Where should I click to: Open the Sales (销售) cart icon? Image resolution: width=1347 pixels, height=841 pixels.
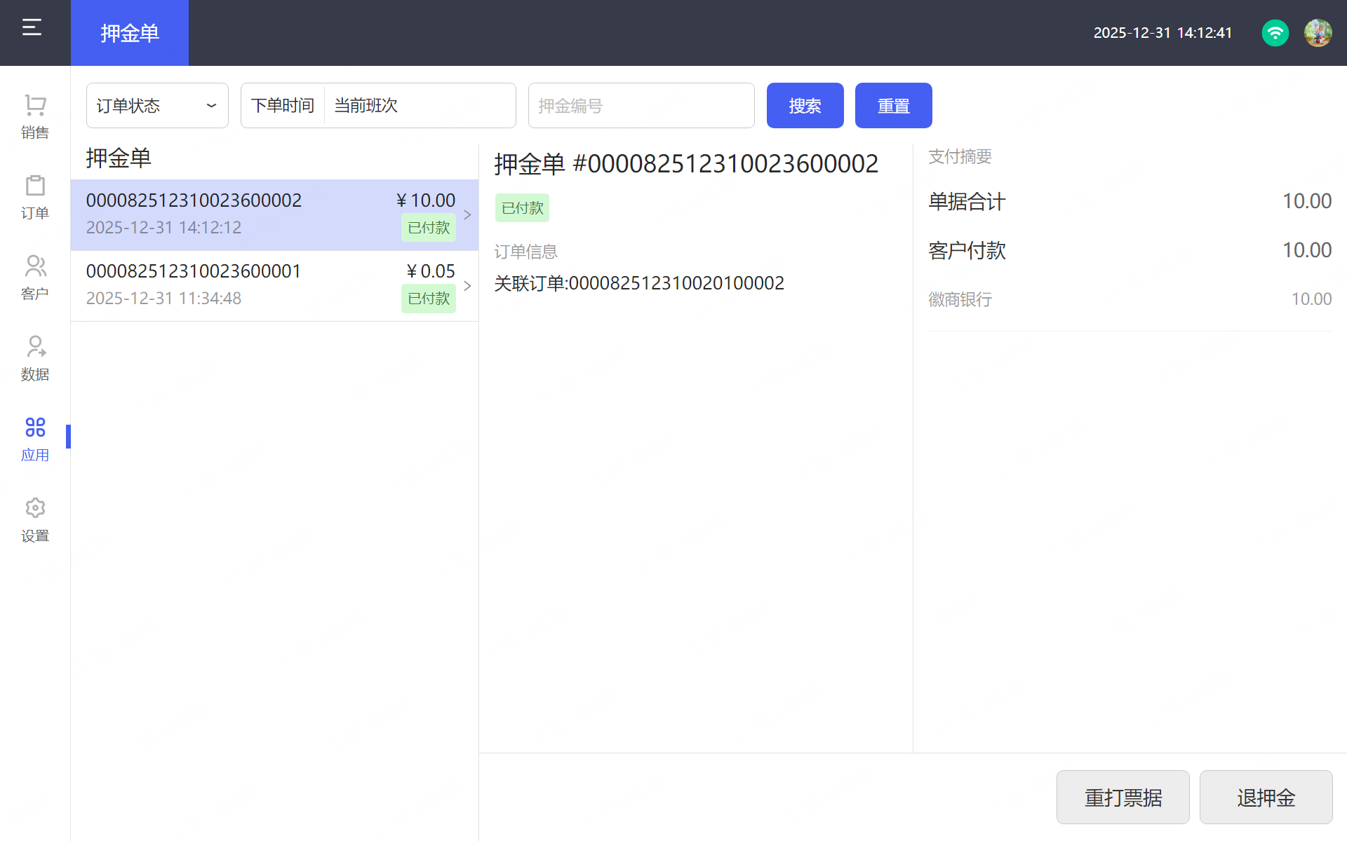tap(35, 106)
